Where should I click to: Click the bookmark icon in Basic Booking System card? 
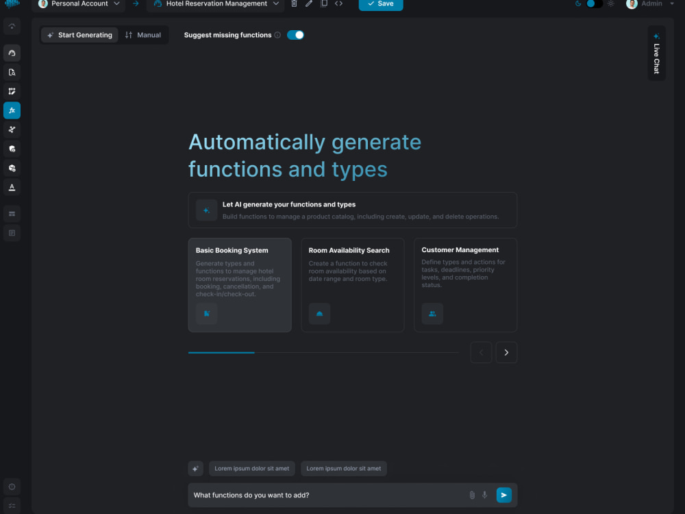pos(207,313)
